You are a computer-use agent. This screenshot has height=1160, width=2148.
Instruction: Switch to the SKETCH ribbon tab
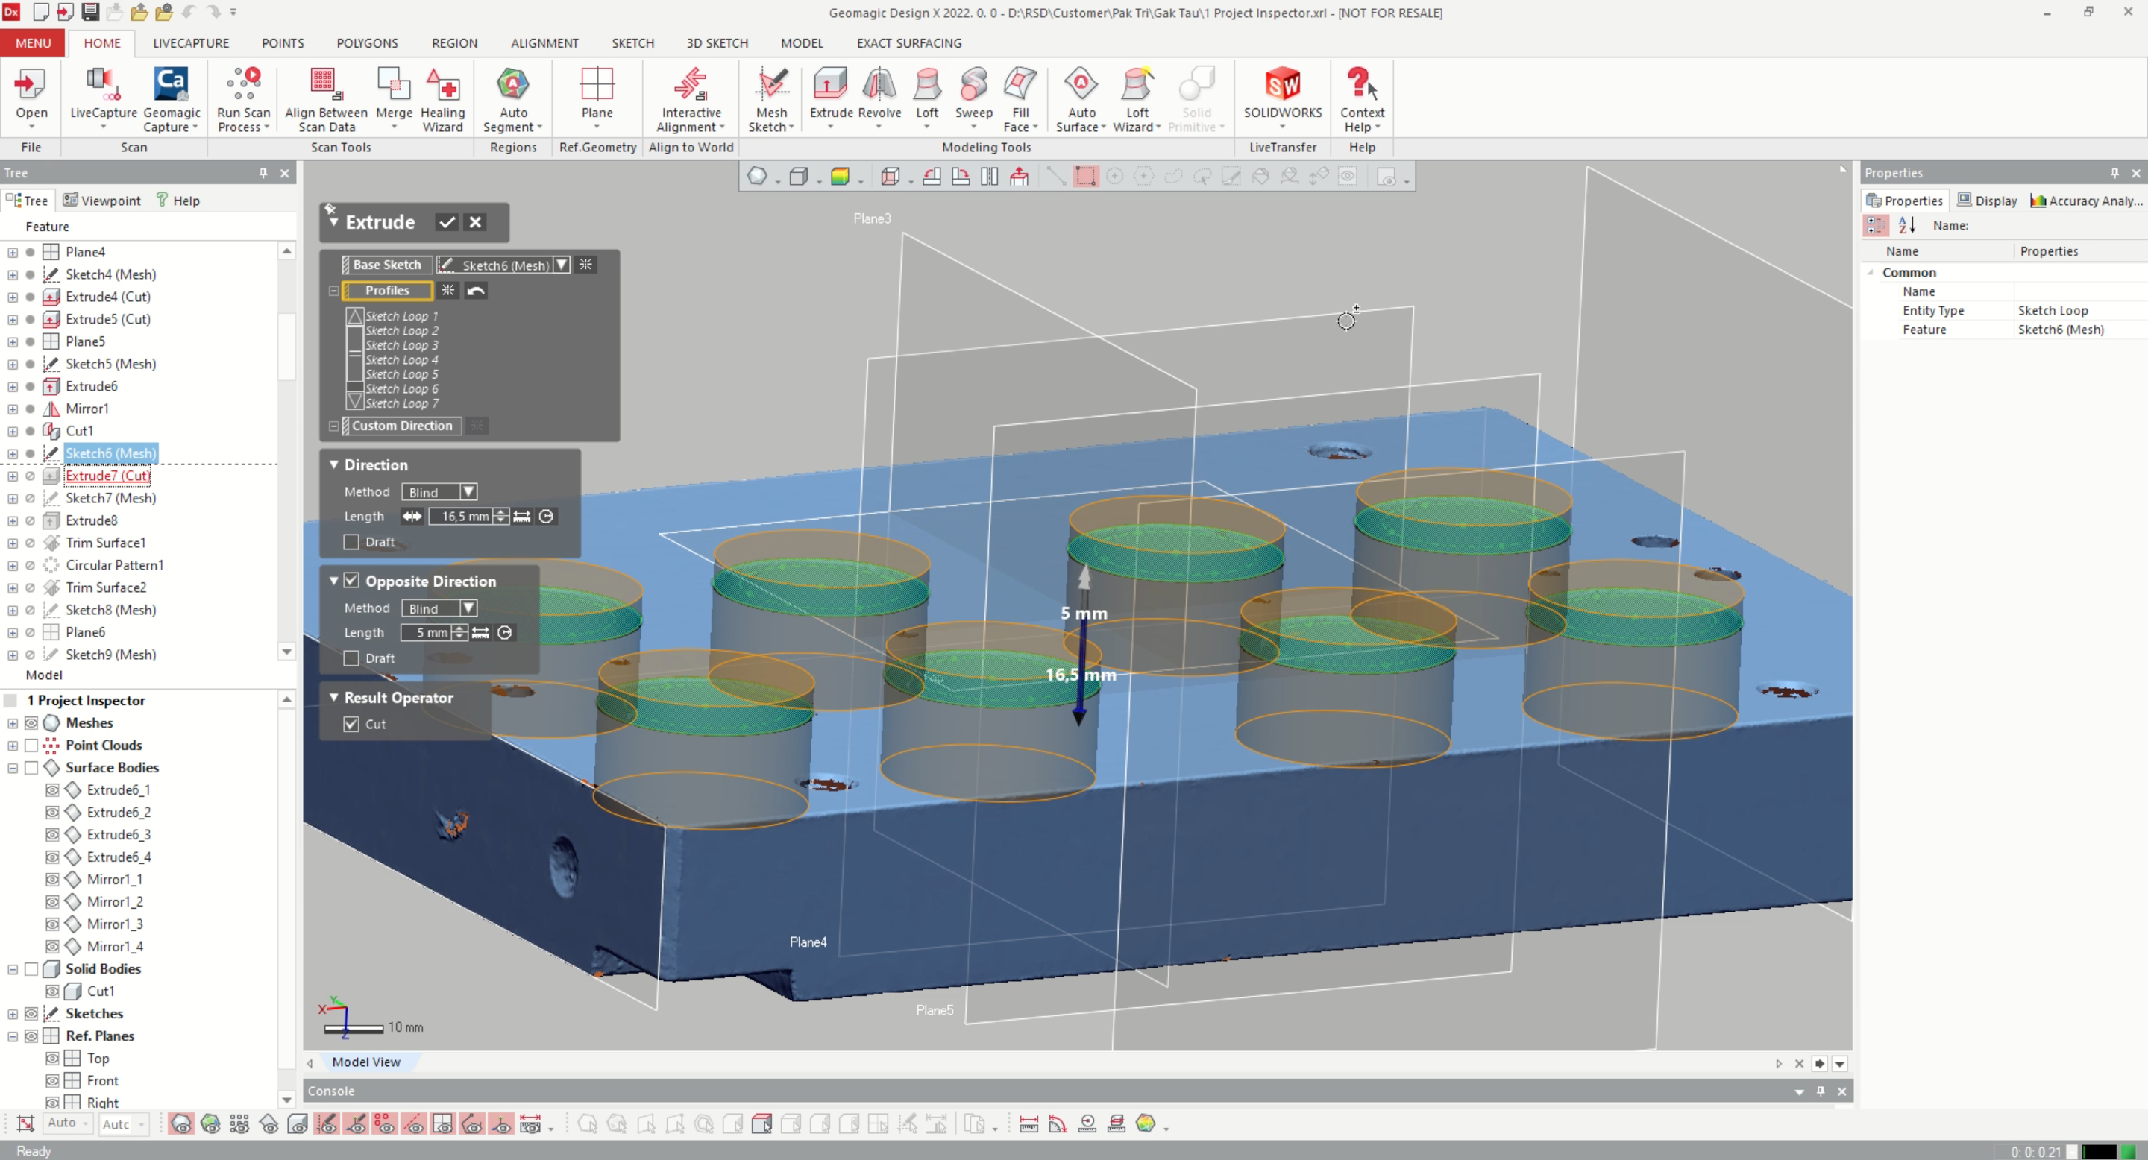(633, 43)
